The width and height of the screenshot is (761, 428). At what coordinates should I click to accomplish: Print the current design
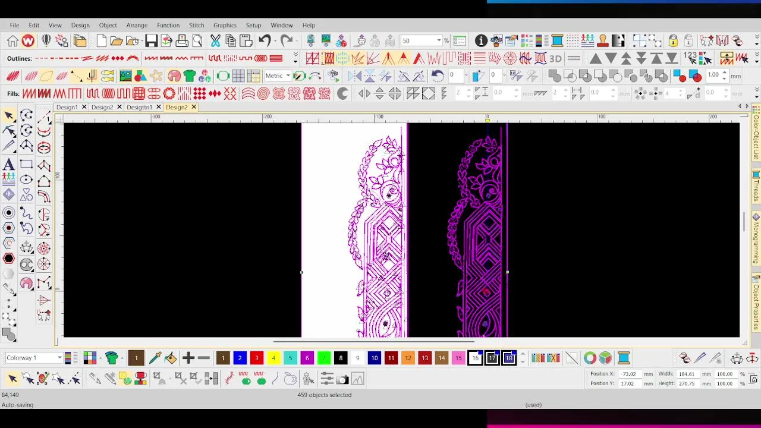click(x=182, y=40)
